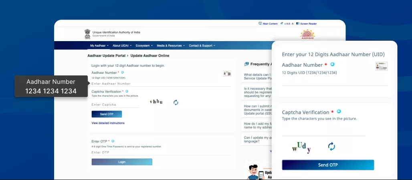Open the Contact & Support menu
Screen dimensions: 412x180
click(x=202, y=45)
